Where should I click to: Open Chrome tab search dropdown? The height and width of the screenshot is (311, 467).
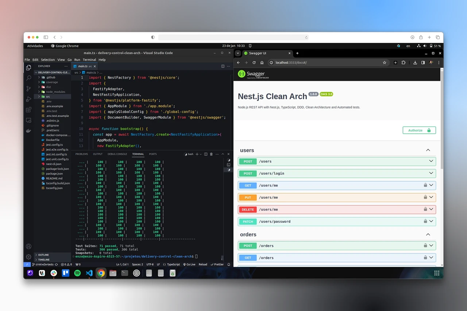point(238,53)
